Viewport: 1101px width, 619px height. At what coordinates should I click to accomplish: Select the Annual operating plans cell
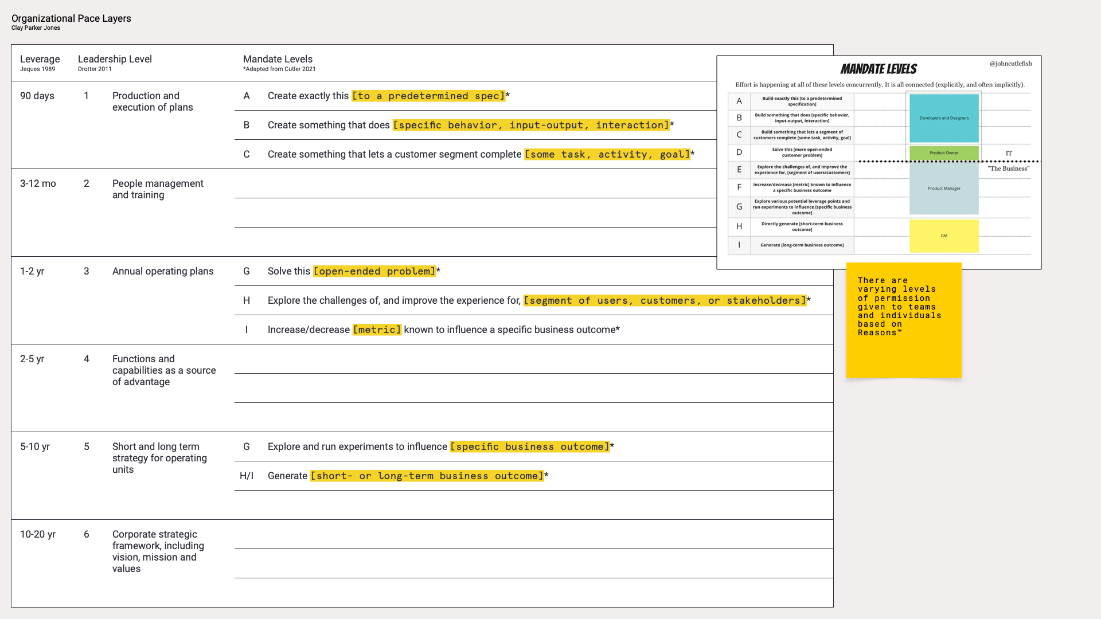tap(163, 271)
